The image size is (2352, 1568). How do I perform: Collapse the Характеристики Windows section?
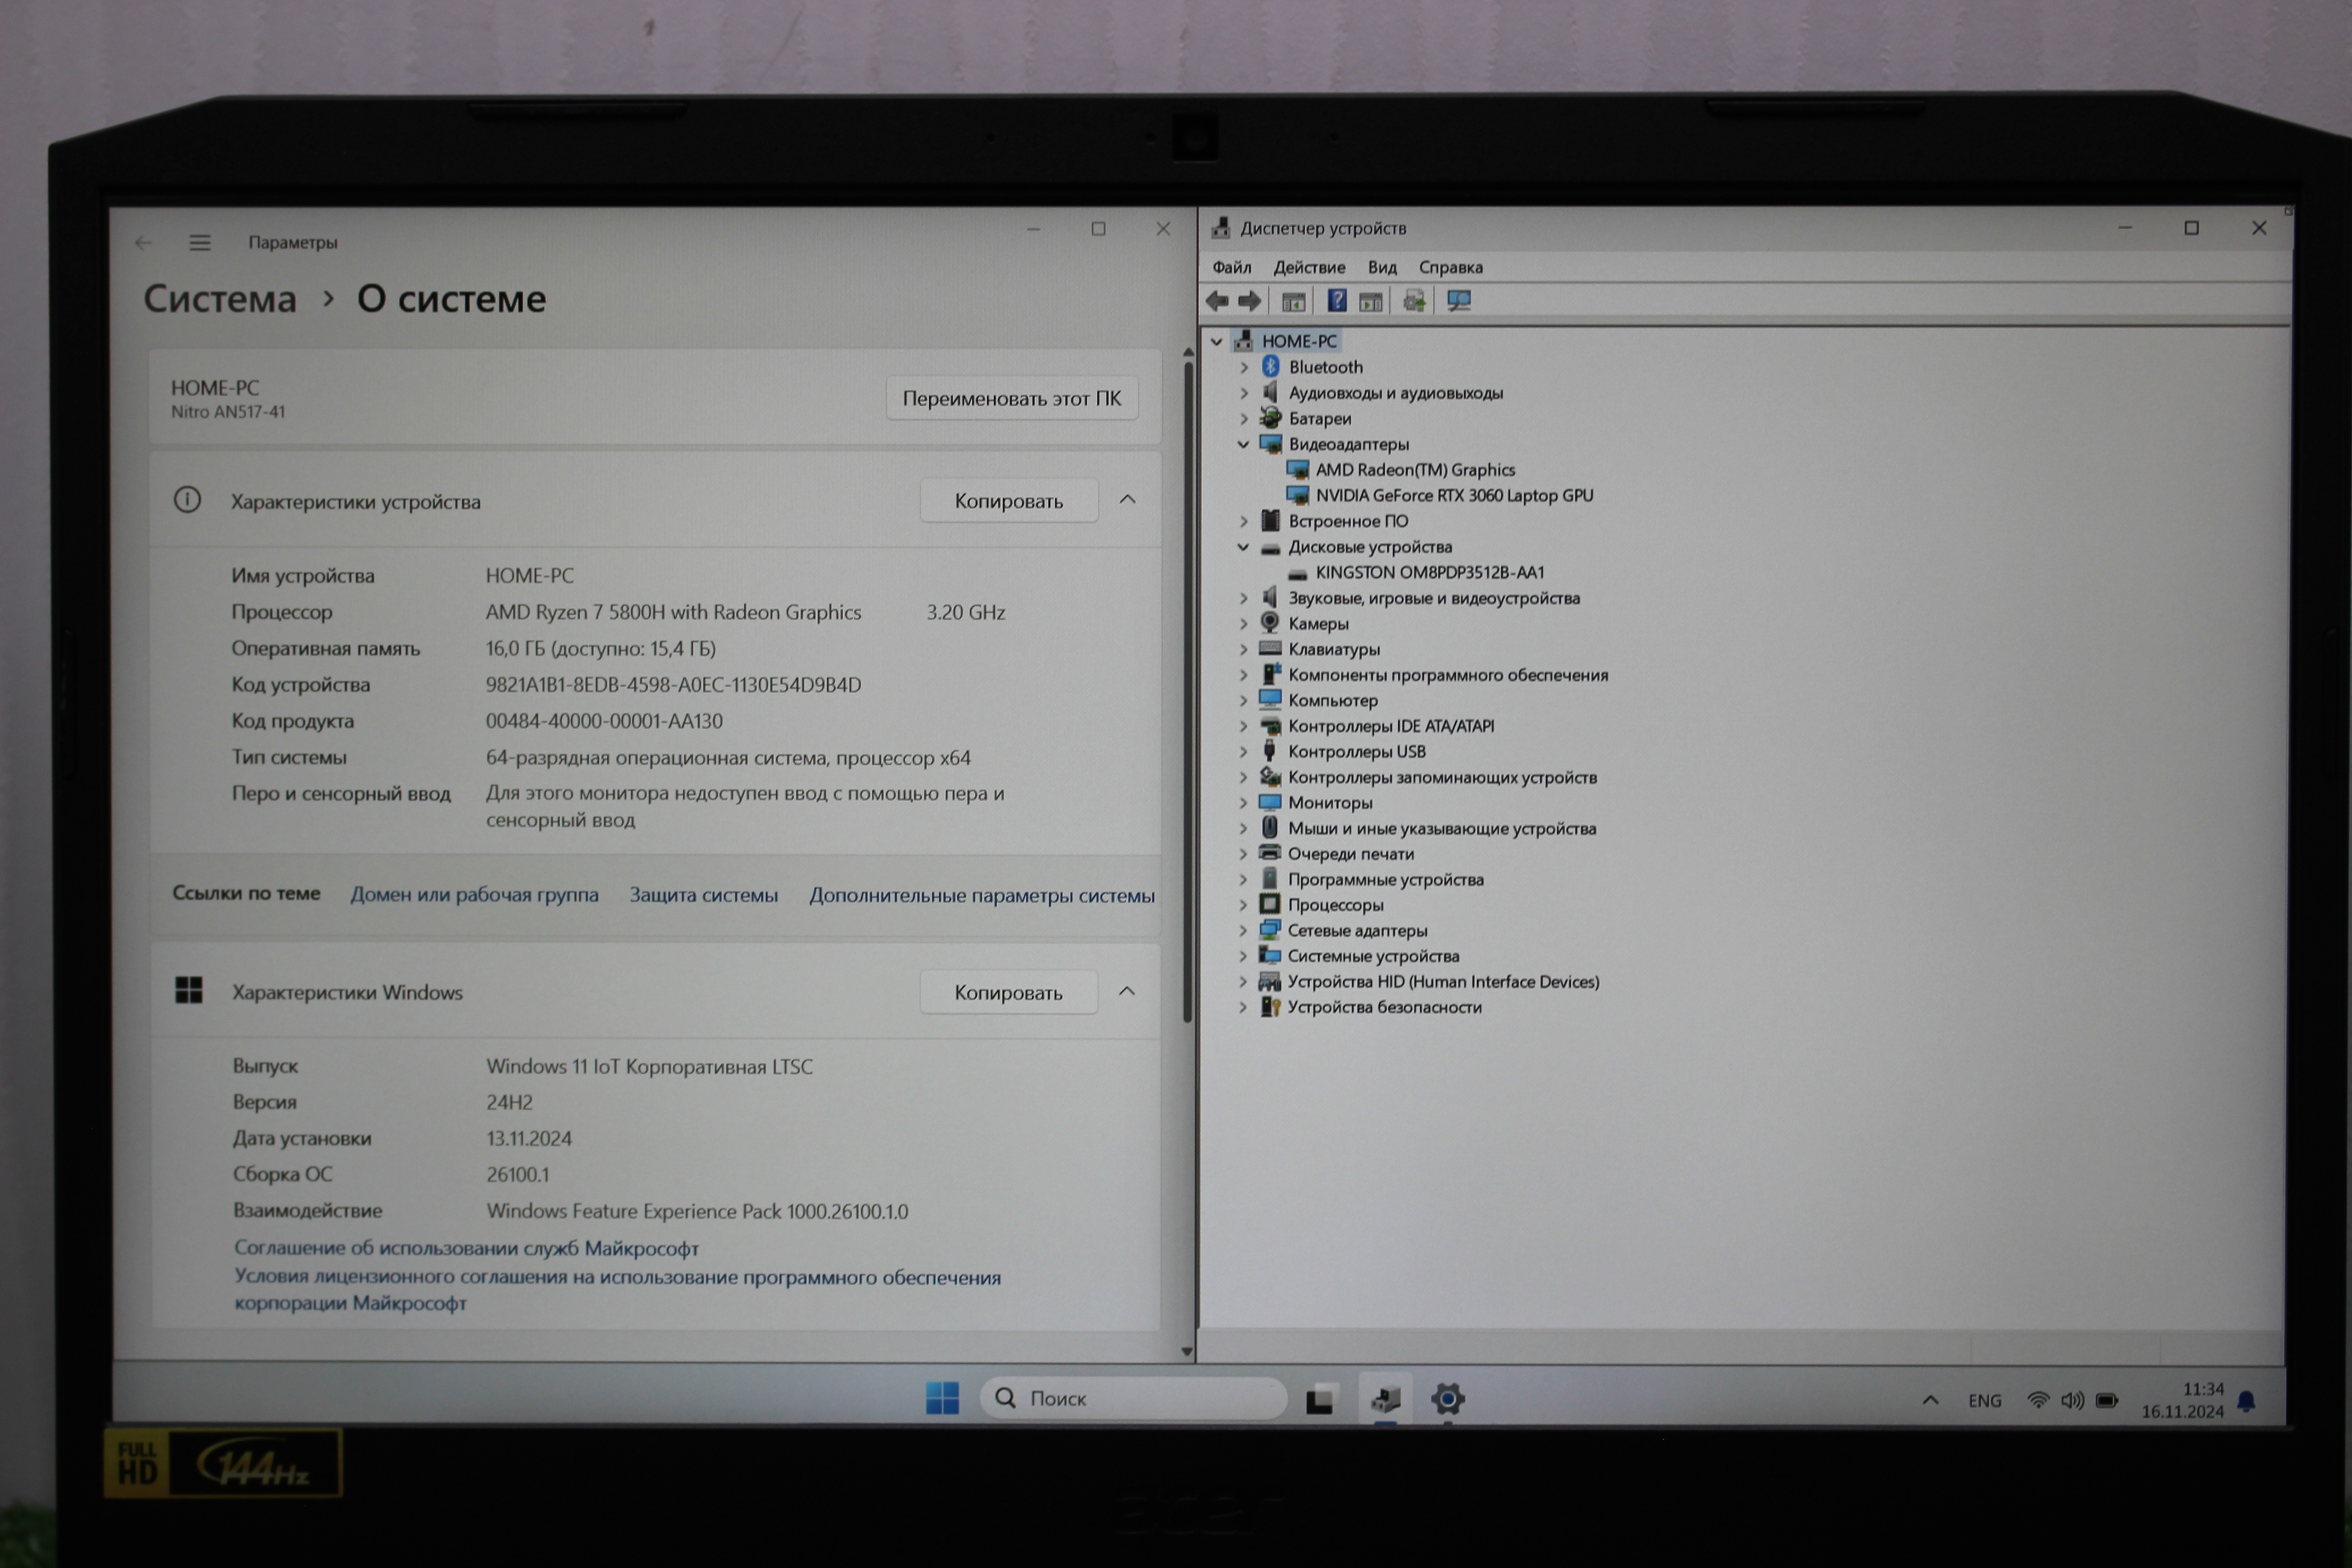tap(1127, 991)
